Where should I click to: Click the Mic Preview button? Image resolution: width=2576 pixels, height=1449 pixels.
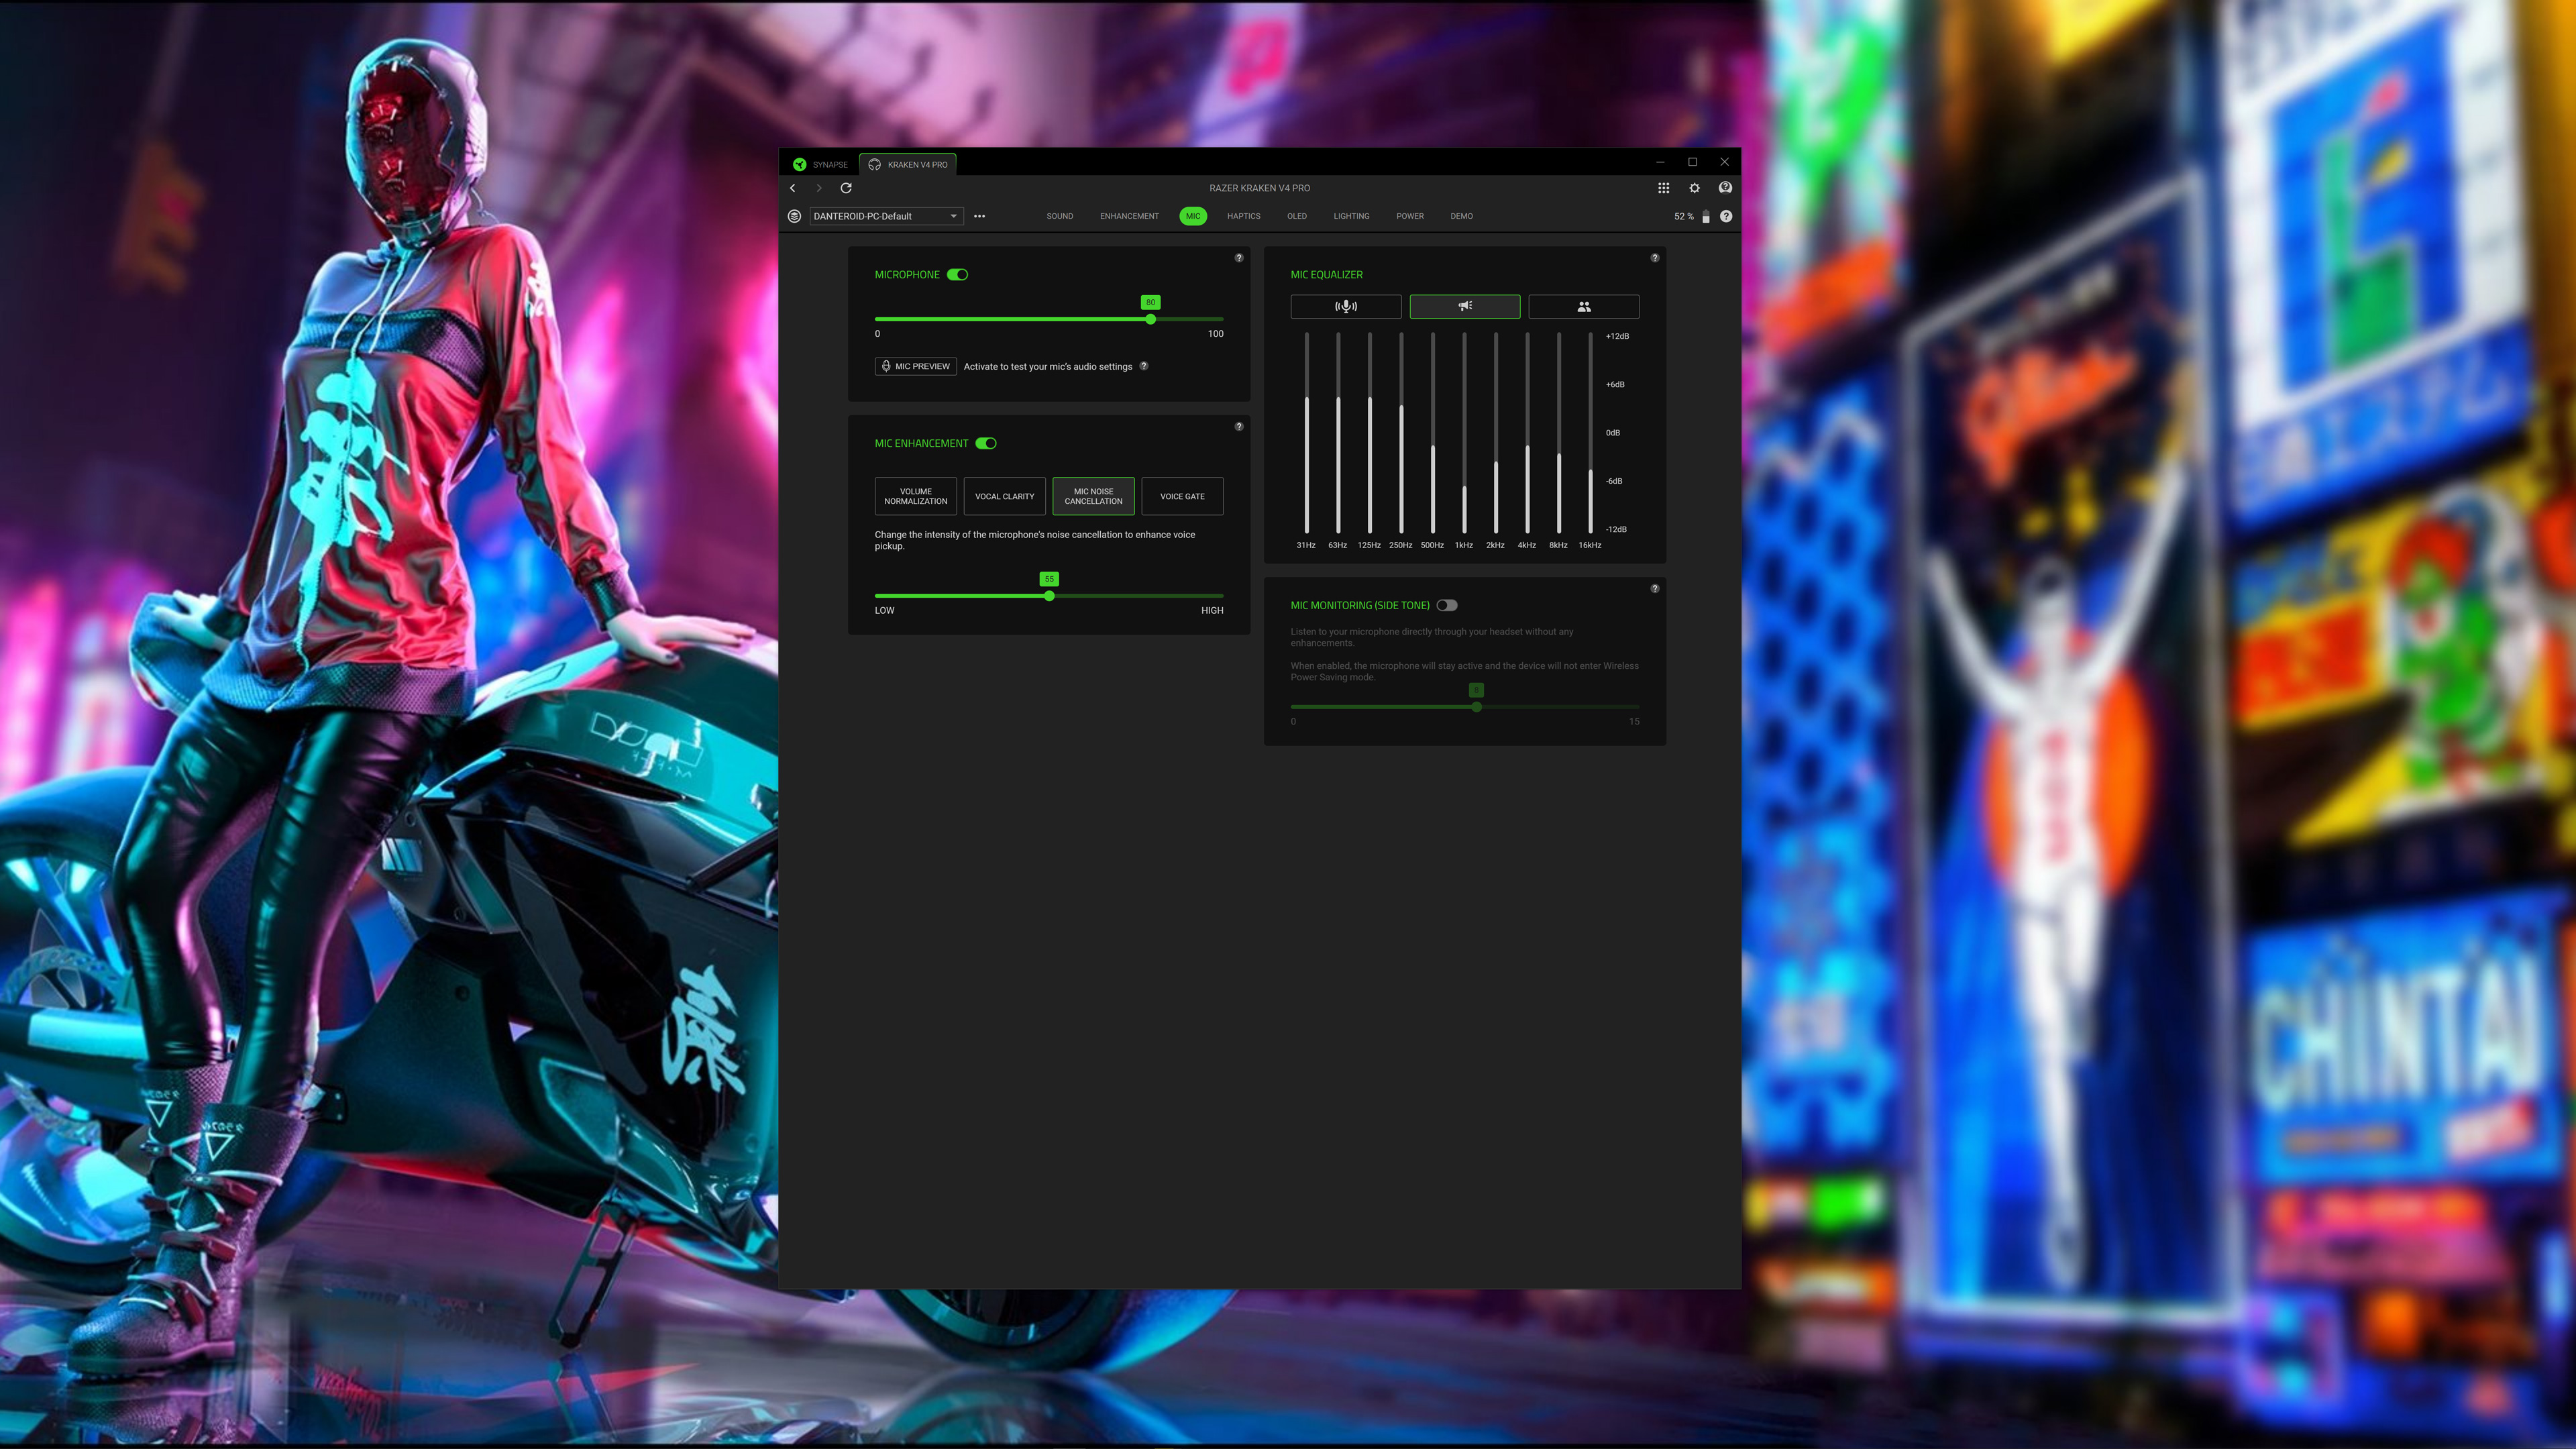[916, 367]
